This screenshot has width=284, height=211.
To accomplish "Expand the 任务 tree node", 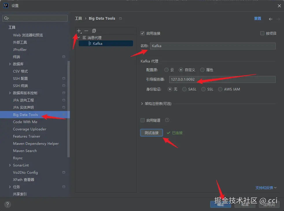I will click(10, 187).
